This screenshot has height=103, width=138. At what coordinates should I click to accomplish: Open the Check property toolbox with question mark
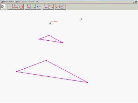coord(45,7)
